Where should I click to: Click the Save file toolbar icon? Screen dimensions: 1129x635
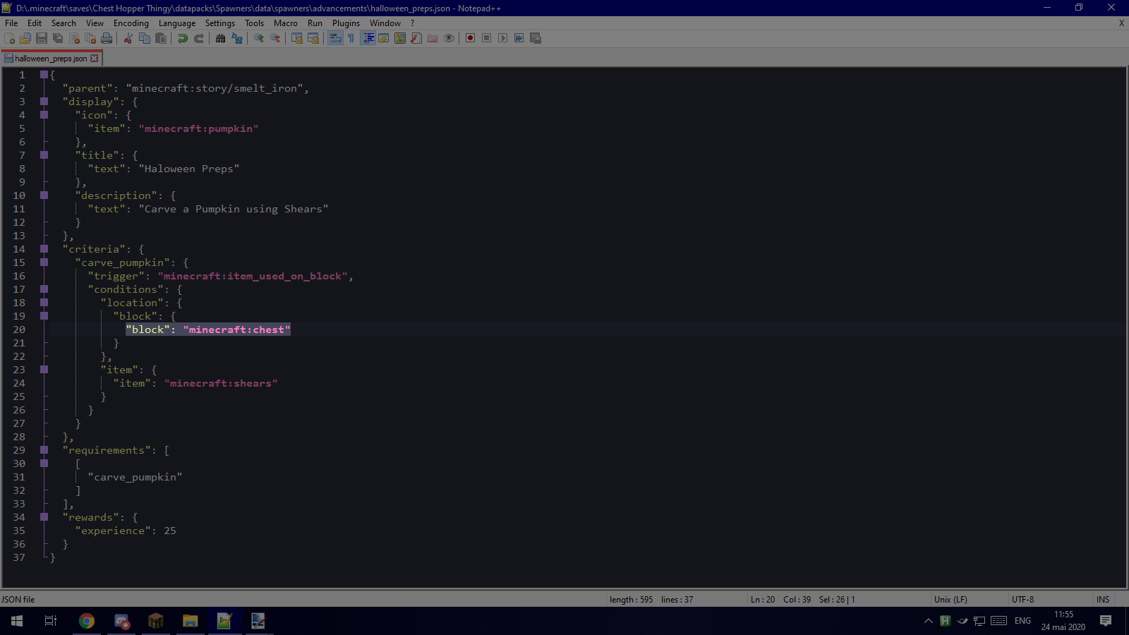pos(42,38)
